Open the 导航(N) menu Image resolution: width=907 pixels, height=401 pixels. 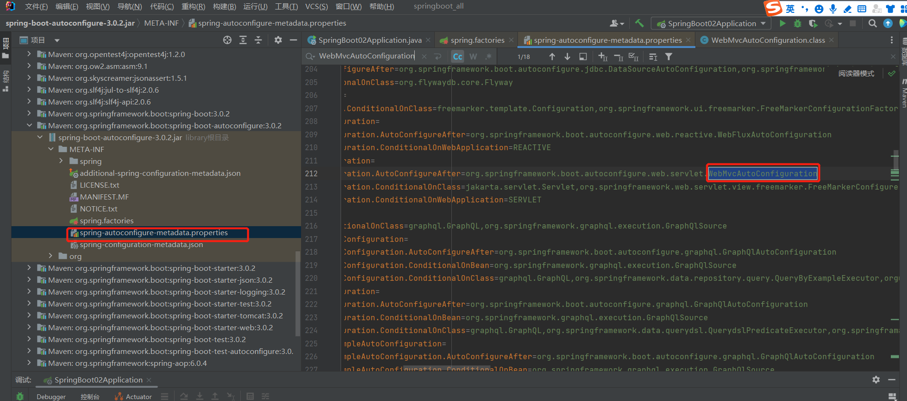tap(129, 7)
